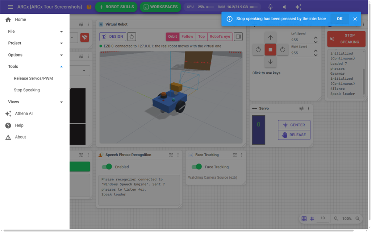Select the Orbit camera mode

pos(172,37)
